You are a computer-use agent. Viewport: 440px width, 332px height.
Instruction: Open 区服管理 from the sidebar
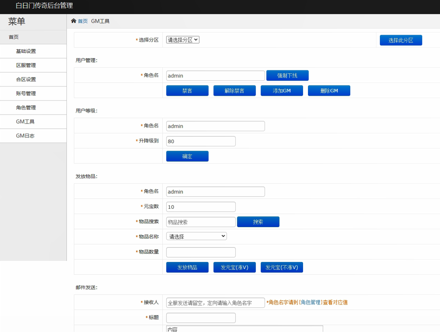click(33, 65)
